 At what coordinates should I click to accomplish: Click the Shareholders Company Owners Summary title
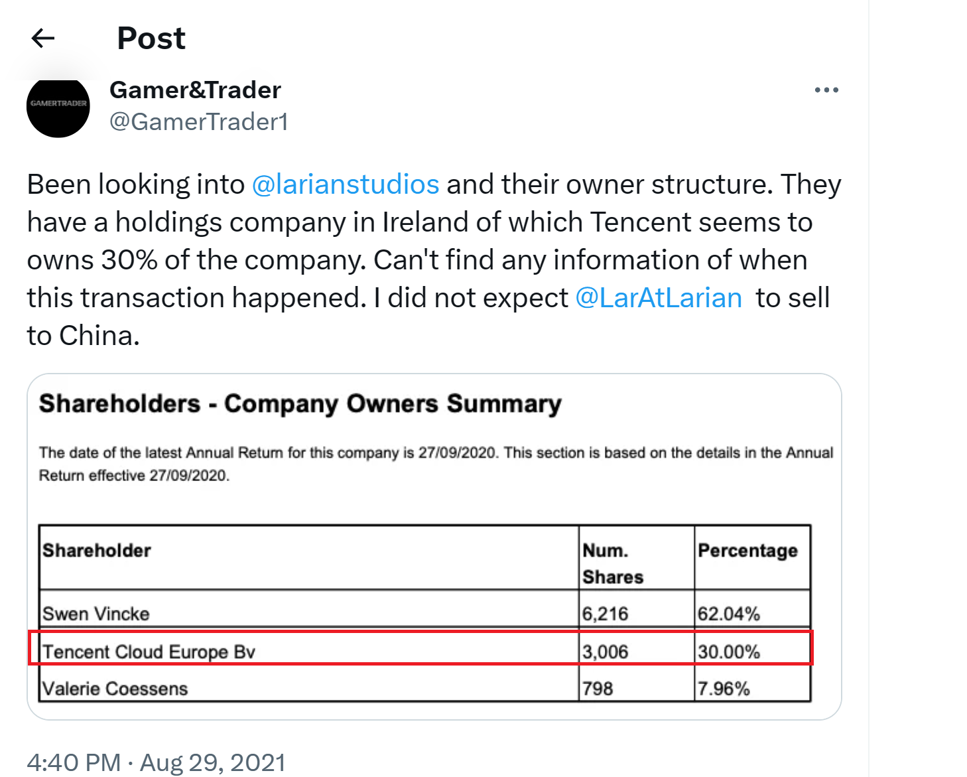[x=300, y=403]
